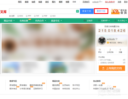Go to 视频 in top navigation
This screenshot has width=128, height=99.
(61, 2)
